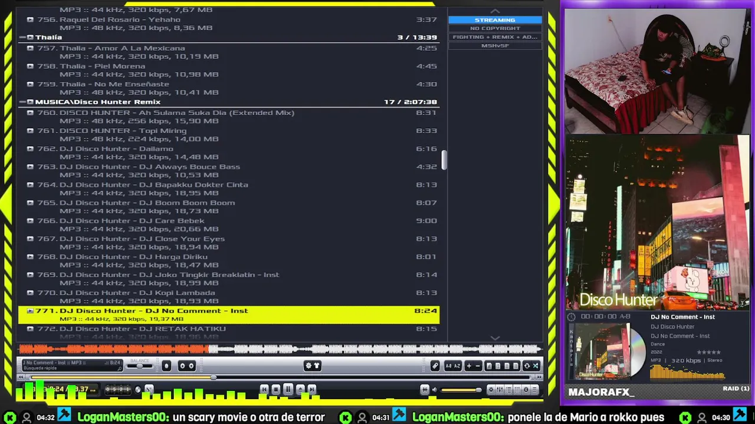The width and height of the screenshot is (755, 424).
Task: Select track 764 DJ Bapakku Dokter Cinta
Action: (x=229, y=188)
